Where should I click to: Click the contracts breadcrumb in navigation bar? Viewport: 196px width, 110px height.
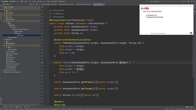[x=13, y=1]
